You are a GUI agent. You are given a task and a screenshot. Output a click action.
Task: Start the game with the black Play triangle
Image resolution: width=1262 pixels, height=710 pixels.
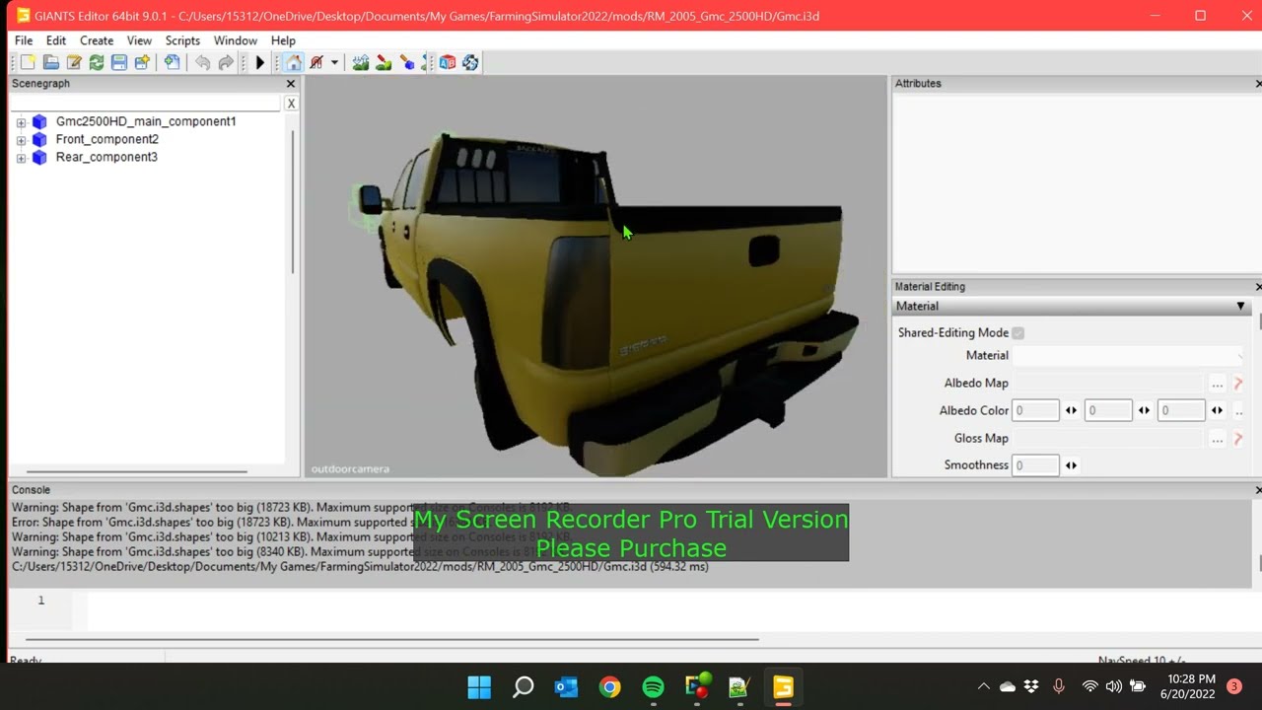[x=260, y=62]
